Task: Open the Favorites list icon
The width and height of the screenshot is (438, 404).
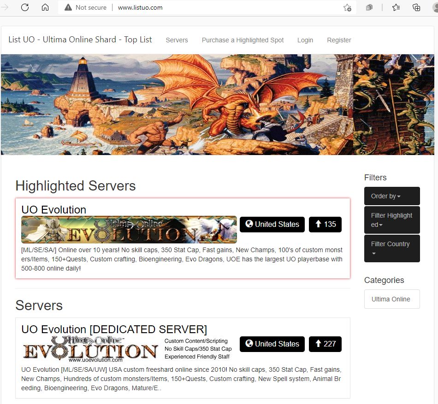Action: tap(396, 7)
